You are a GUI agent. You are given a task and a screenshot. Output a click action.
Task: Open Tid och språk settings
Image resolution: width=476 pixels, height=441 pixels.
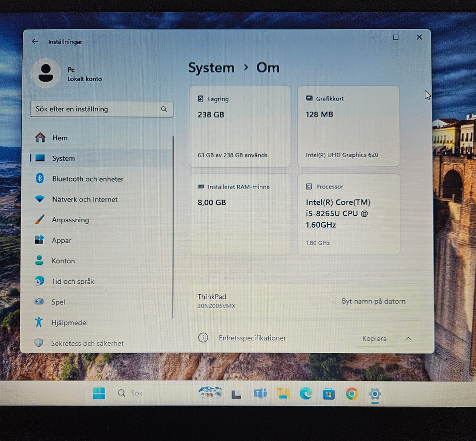click(72, 281)
